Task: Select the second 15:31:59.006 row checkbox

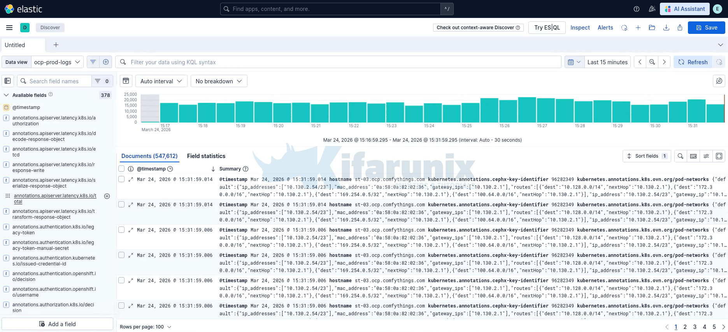Action: pos(121,255)
